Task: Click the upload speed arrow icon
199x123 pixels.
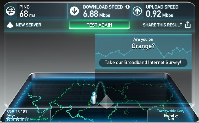Action: pos(137,11)
